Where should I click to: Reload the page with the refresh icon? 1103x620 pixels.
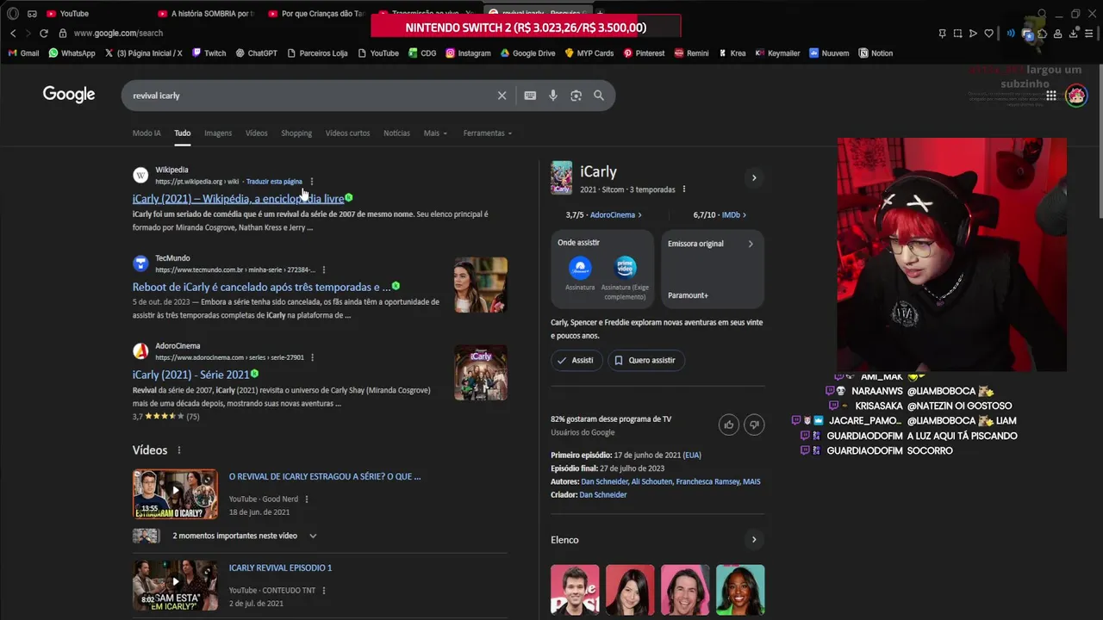click(x=43, y=33)
